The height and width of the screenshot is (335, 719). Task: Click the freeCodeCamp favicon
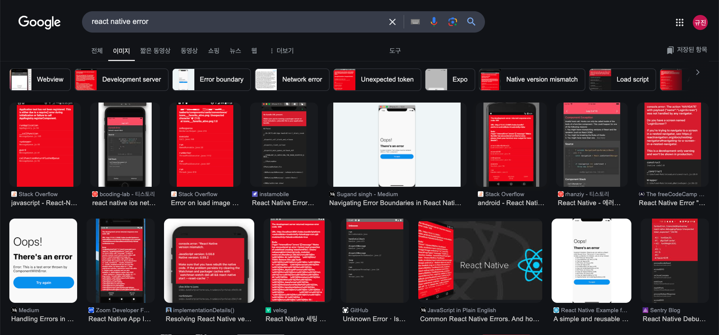(641, 194)
